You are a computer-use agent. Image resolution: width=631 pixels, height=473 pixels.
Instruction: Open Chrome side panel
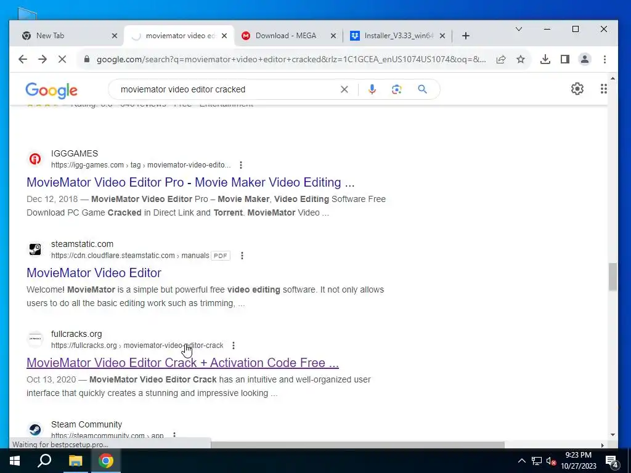[x=565, y=60]
